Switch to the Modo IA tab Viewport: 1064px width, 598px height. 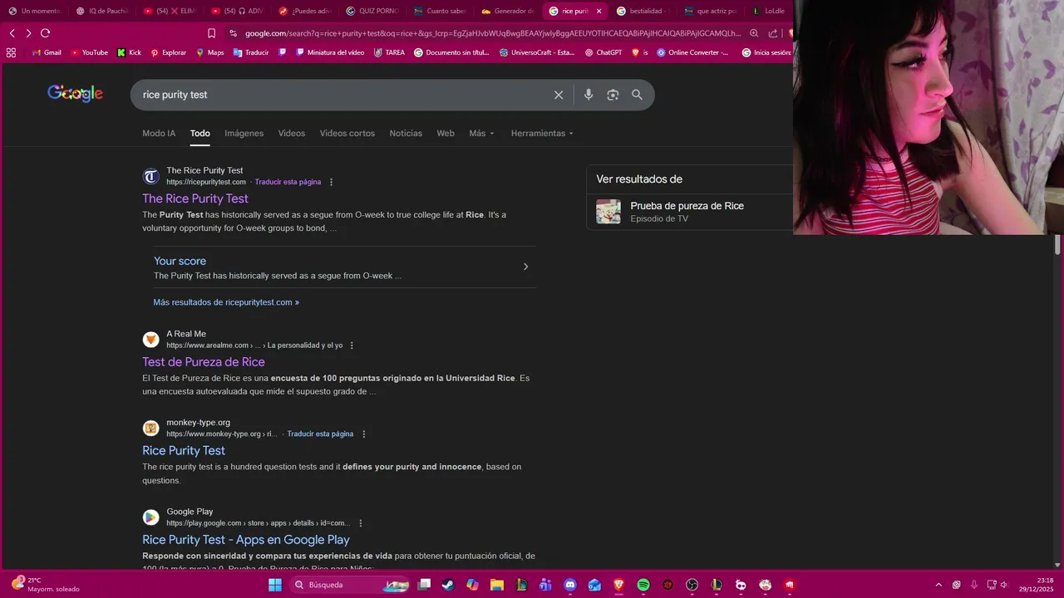point(159,133)
